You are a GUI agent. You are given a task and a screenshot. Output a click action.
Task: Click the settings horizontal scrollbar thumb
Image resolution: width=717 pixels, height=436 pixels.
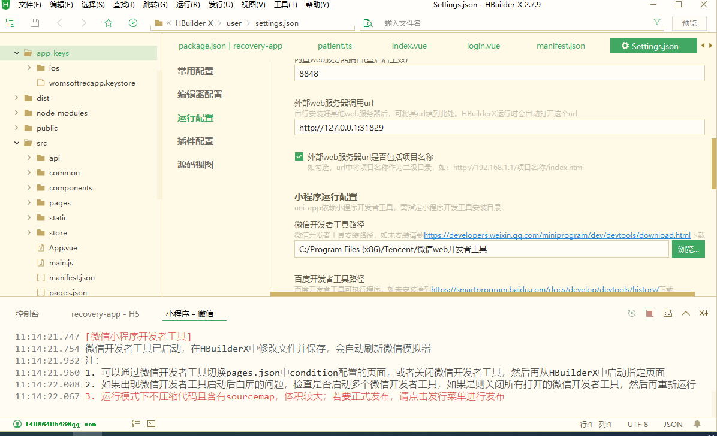pos(483,294)
